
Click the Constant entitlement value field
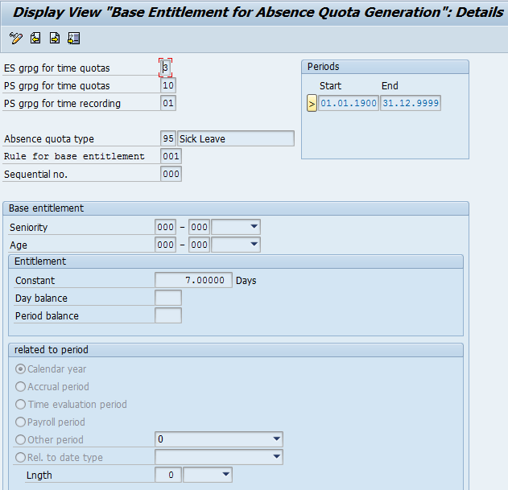193,281
